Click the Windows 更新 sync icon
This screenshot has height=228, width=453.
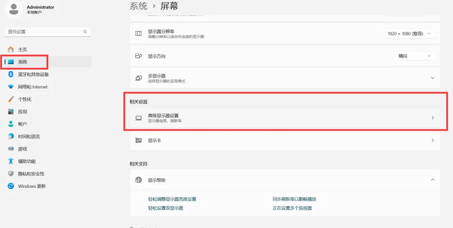click(10, 186)
